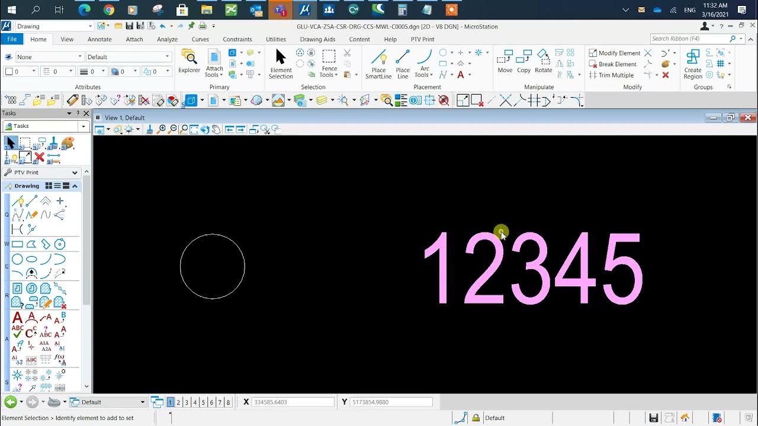Click the Delete Element red X in Modify group
758x426 pixels.
pos(666,75)
